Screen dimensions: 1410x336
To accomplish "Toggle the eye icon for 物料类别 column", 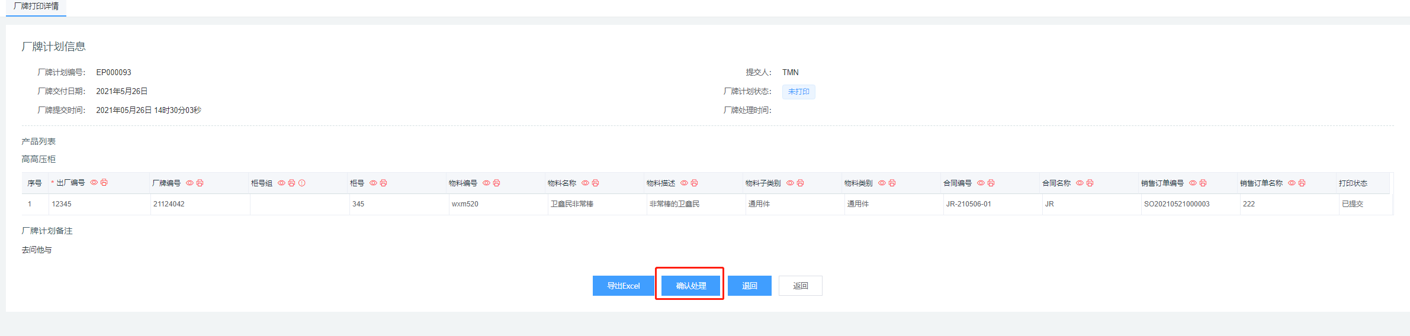I will click(x=882, y=183).
